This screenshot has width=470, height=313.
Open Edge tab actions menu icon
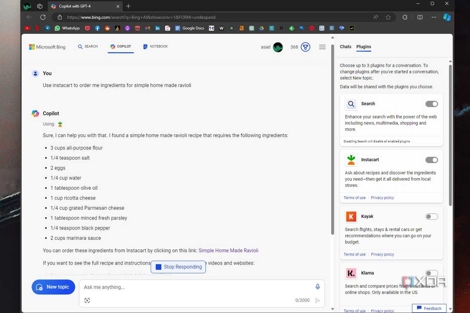[40, 6]
